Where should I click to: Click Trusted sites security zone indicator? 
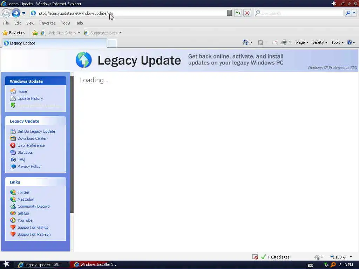[275, 257]
